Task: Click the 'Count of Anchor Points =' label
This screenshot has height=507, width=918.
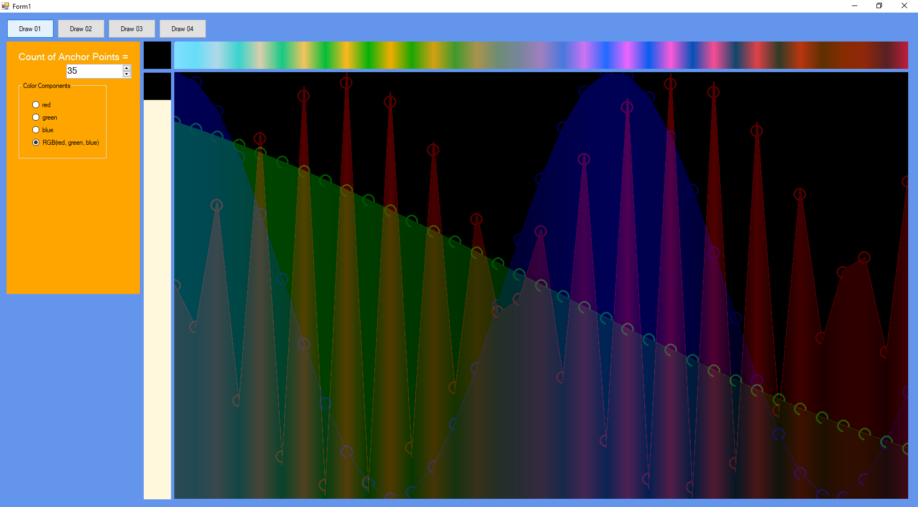Action: click(73, 57)
